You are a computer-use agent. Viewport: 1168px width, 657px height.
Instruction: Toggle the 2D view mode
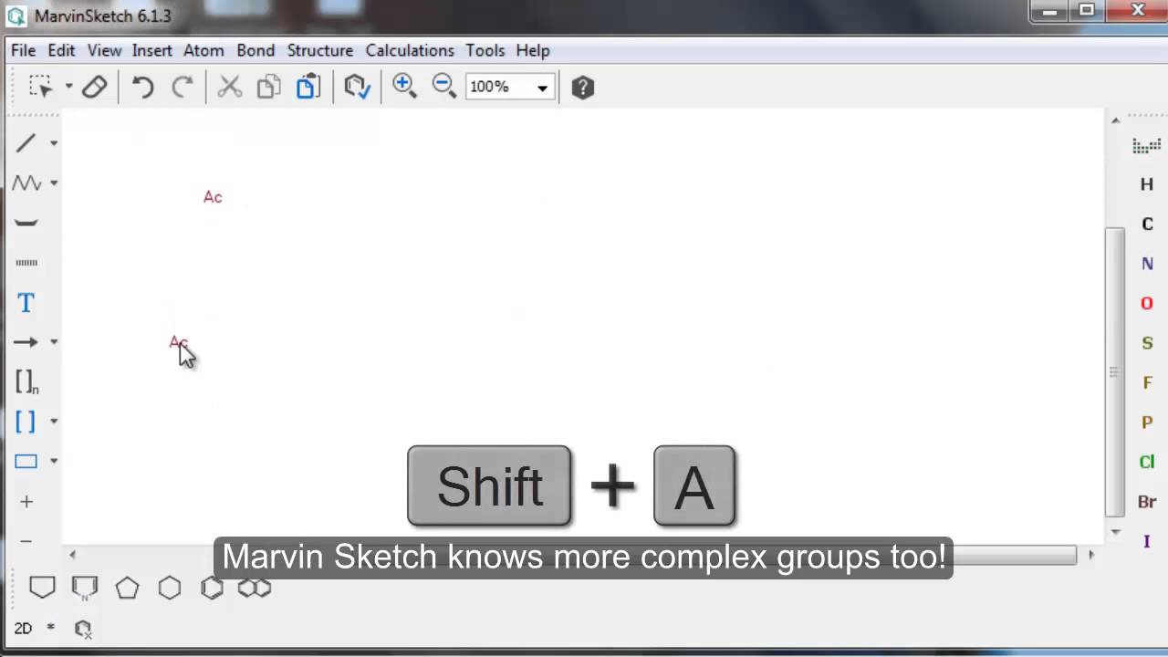coord(23,628)
